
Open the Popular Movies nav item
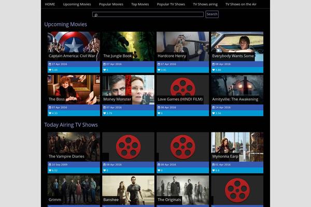click(111, 4)
